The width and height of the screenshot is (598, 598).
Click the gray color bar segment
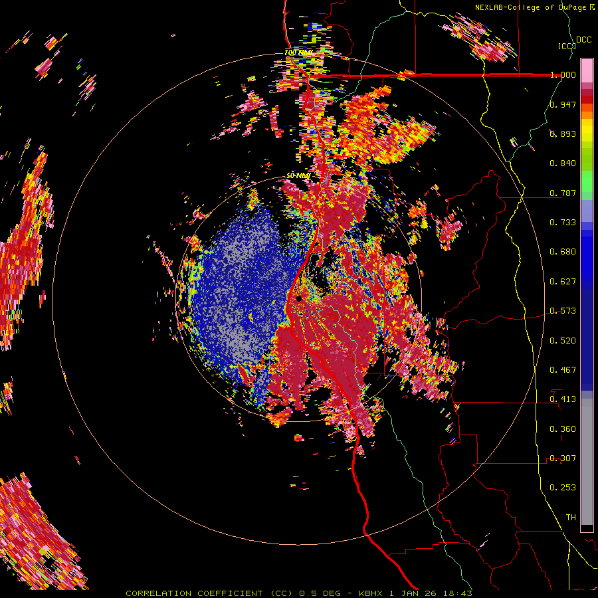pos(587,462)
